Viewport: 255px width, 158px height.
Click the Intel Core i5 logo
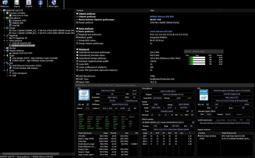(x=84, y=95)
